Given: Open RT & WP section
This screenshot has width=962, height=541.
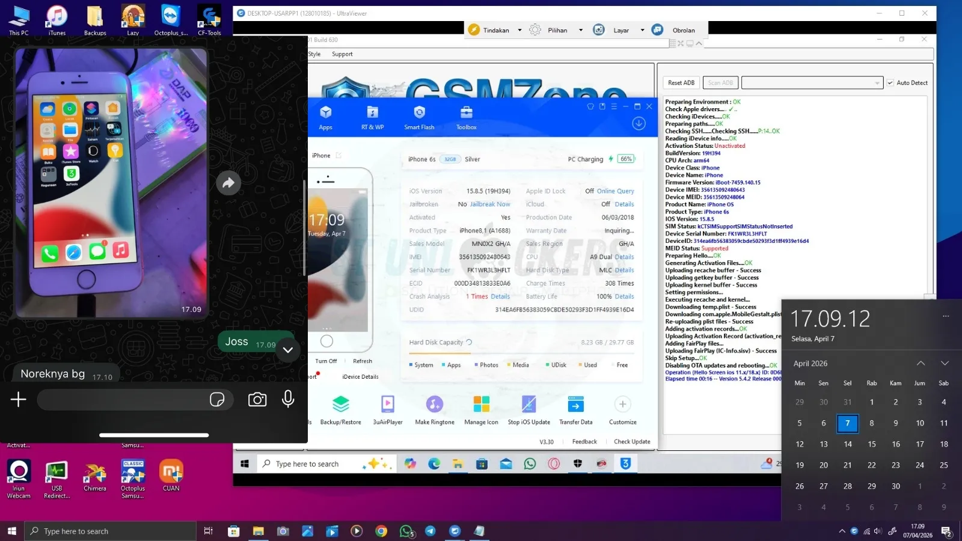Looking at the screenshot, I should (x=372, y=117).
